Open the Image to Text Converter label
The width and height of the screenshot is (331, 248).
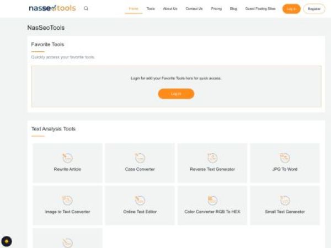point(67,212)
